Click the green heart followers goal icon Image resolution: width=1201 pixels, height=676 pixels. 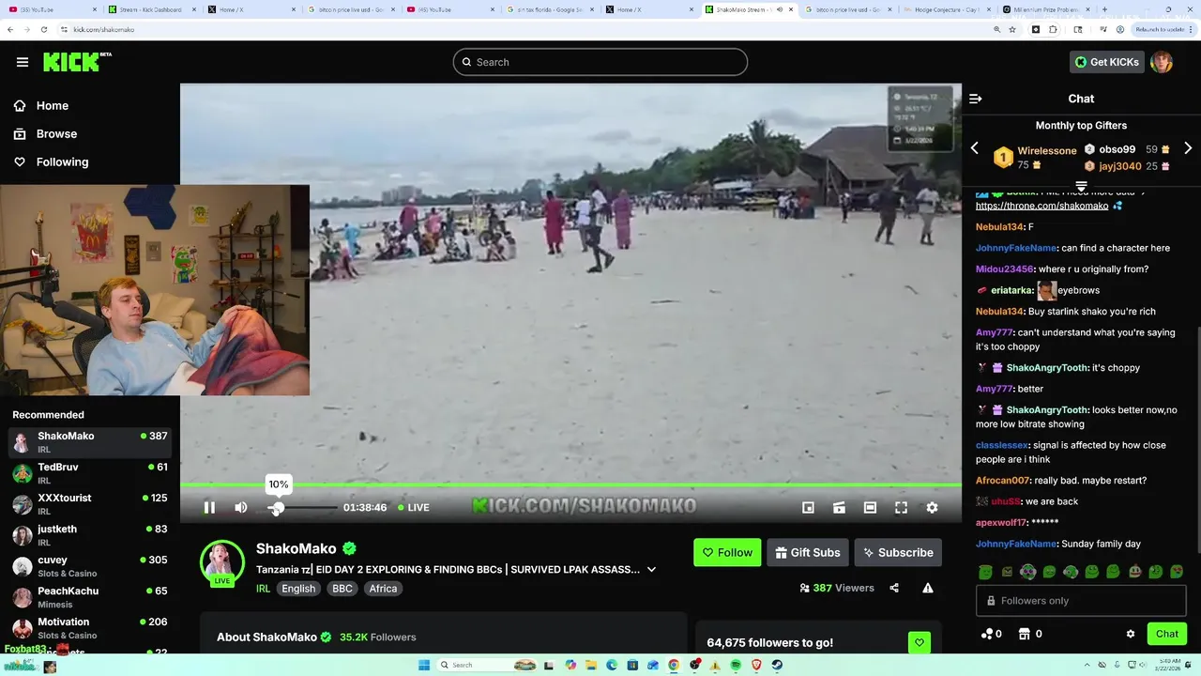920,643
